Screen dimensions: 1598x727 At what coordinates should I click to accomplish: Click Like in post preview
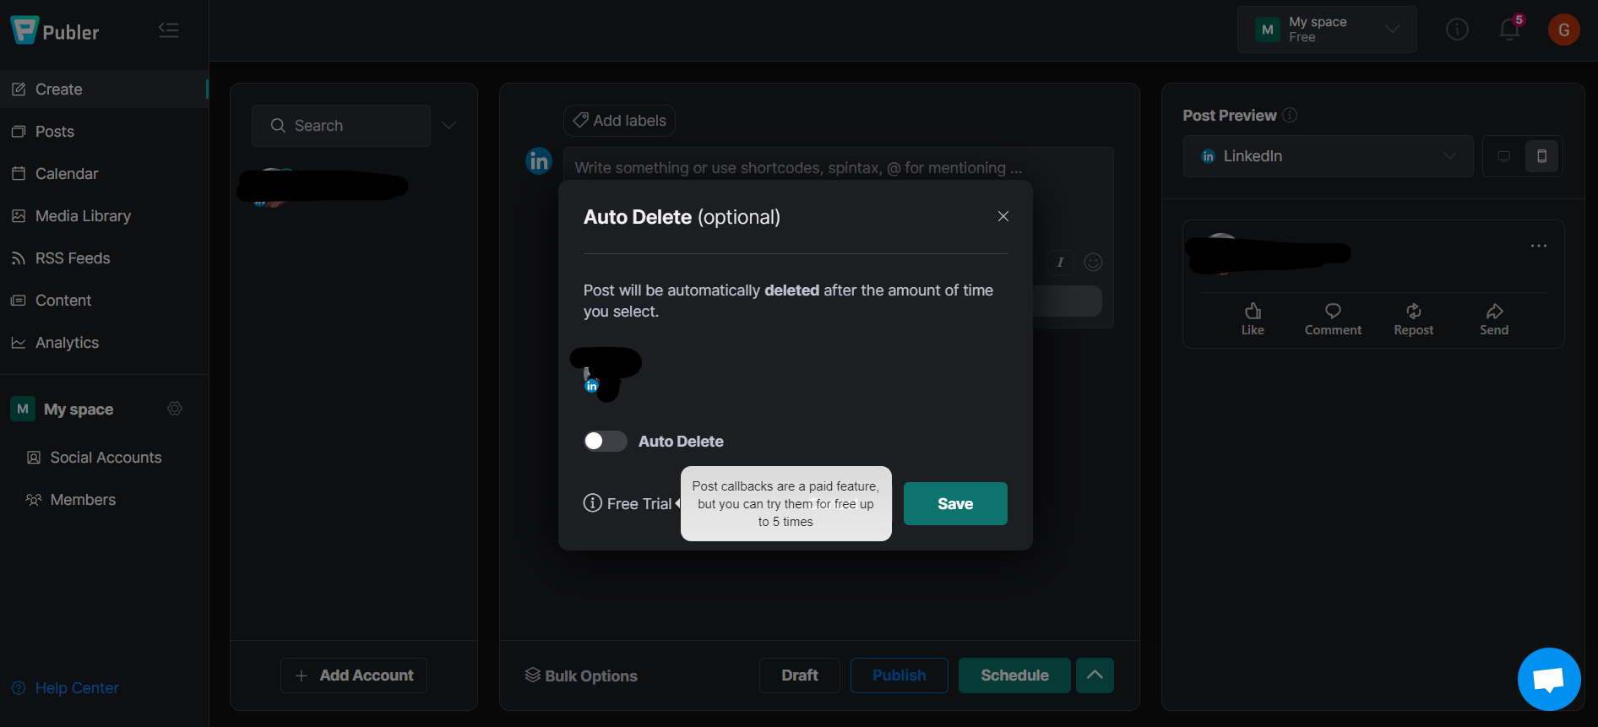tap(1253, 319)
